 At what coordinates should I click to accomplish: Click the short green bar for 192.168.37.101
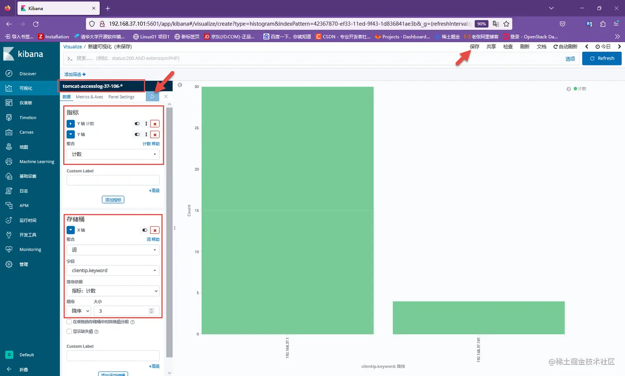tap(479, 318)
